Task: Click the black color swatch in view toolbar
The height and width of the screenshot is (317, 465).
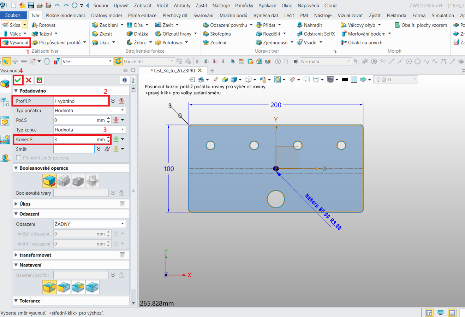Action: [345, 80]
